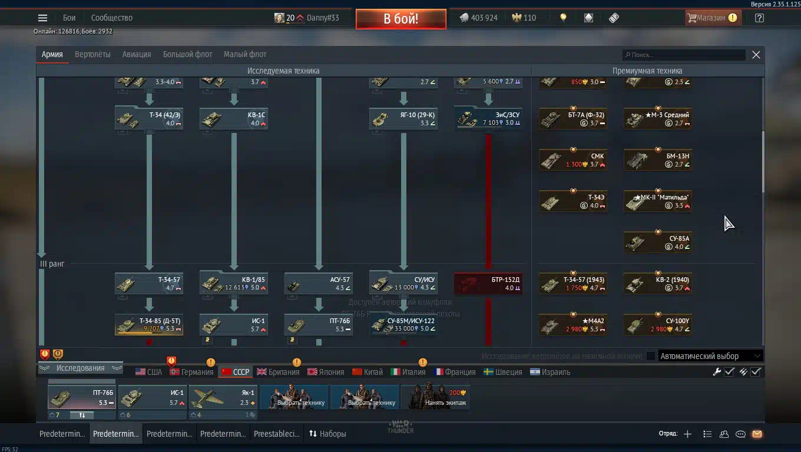Open the ticket-shaped icon in top bar

coord(614,18)
